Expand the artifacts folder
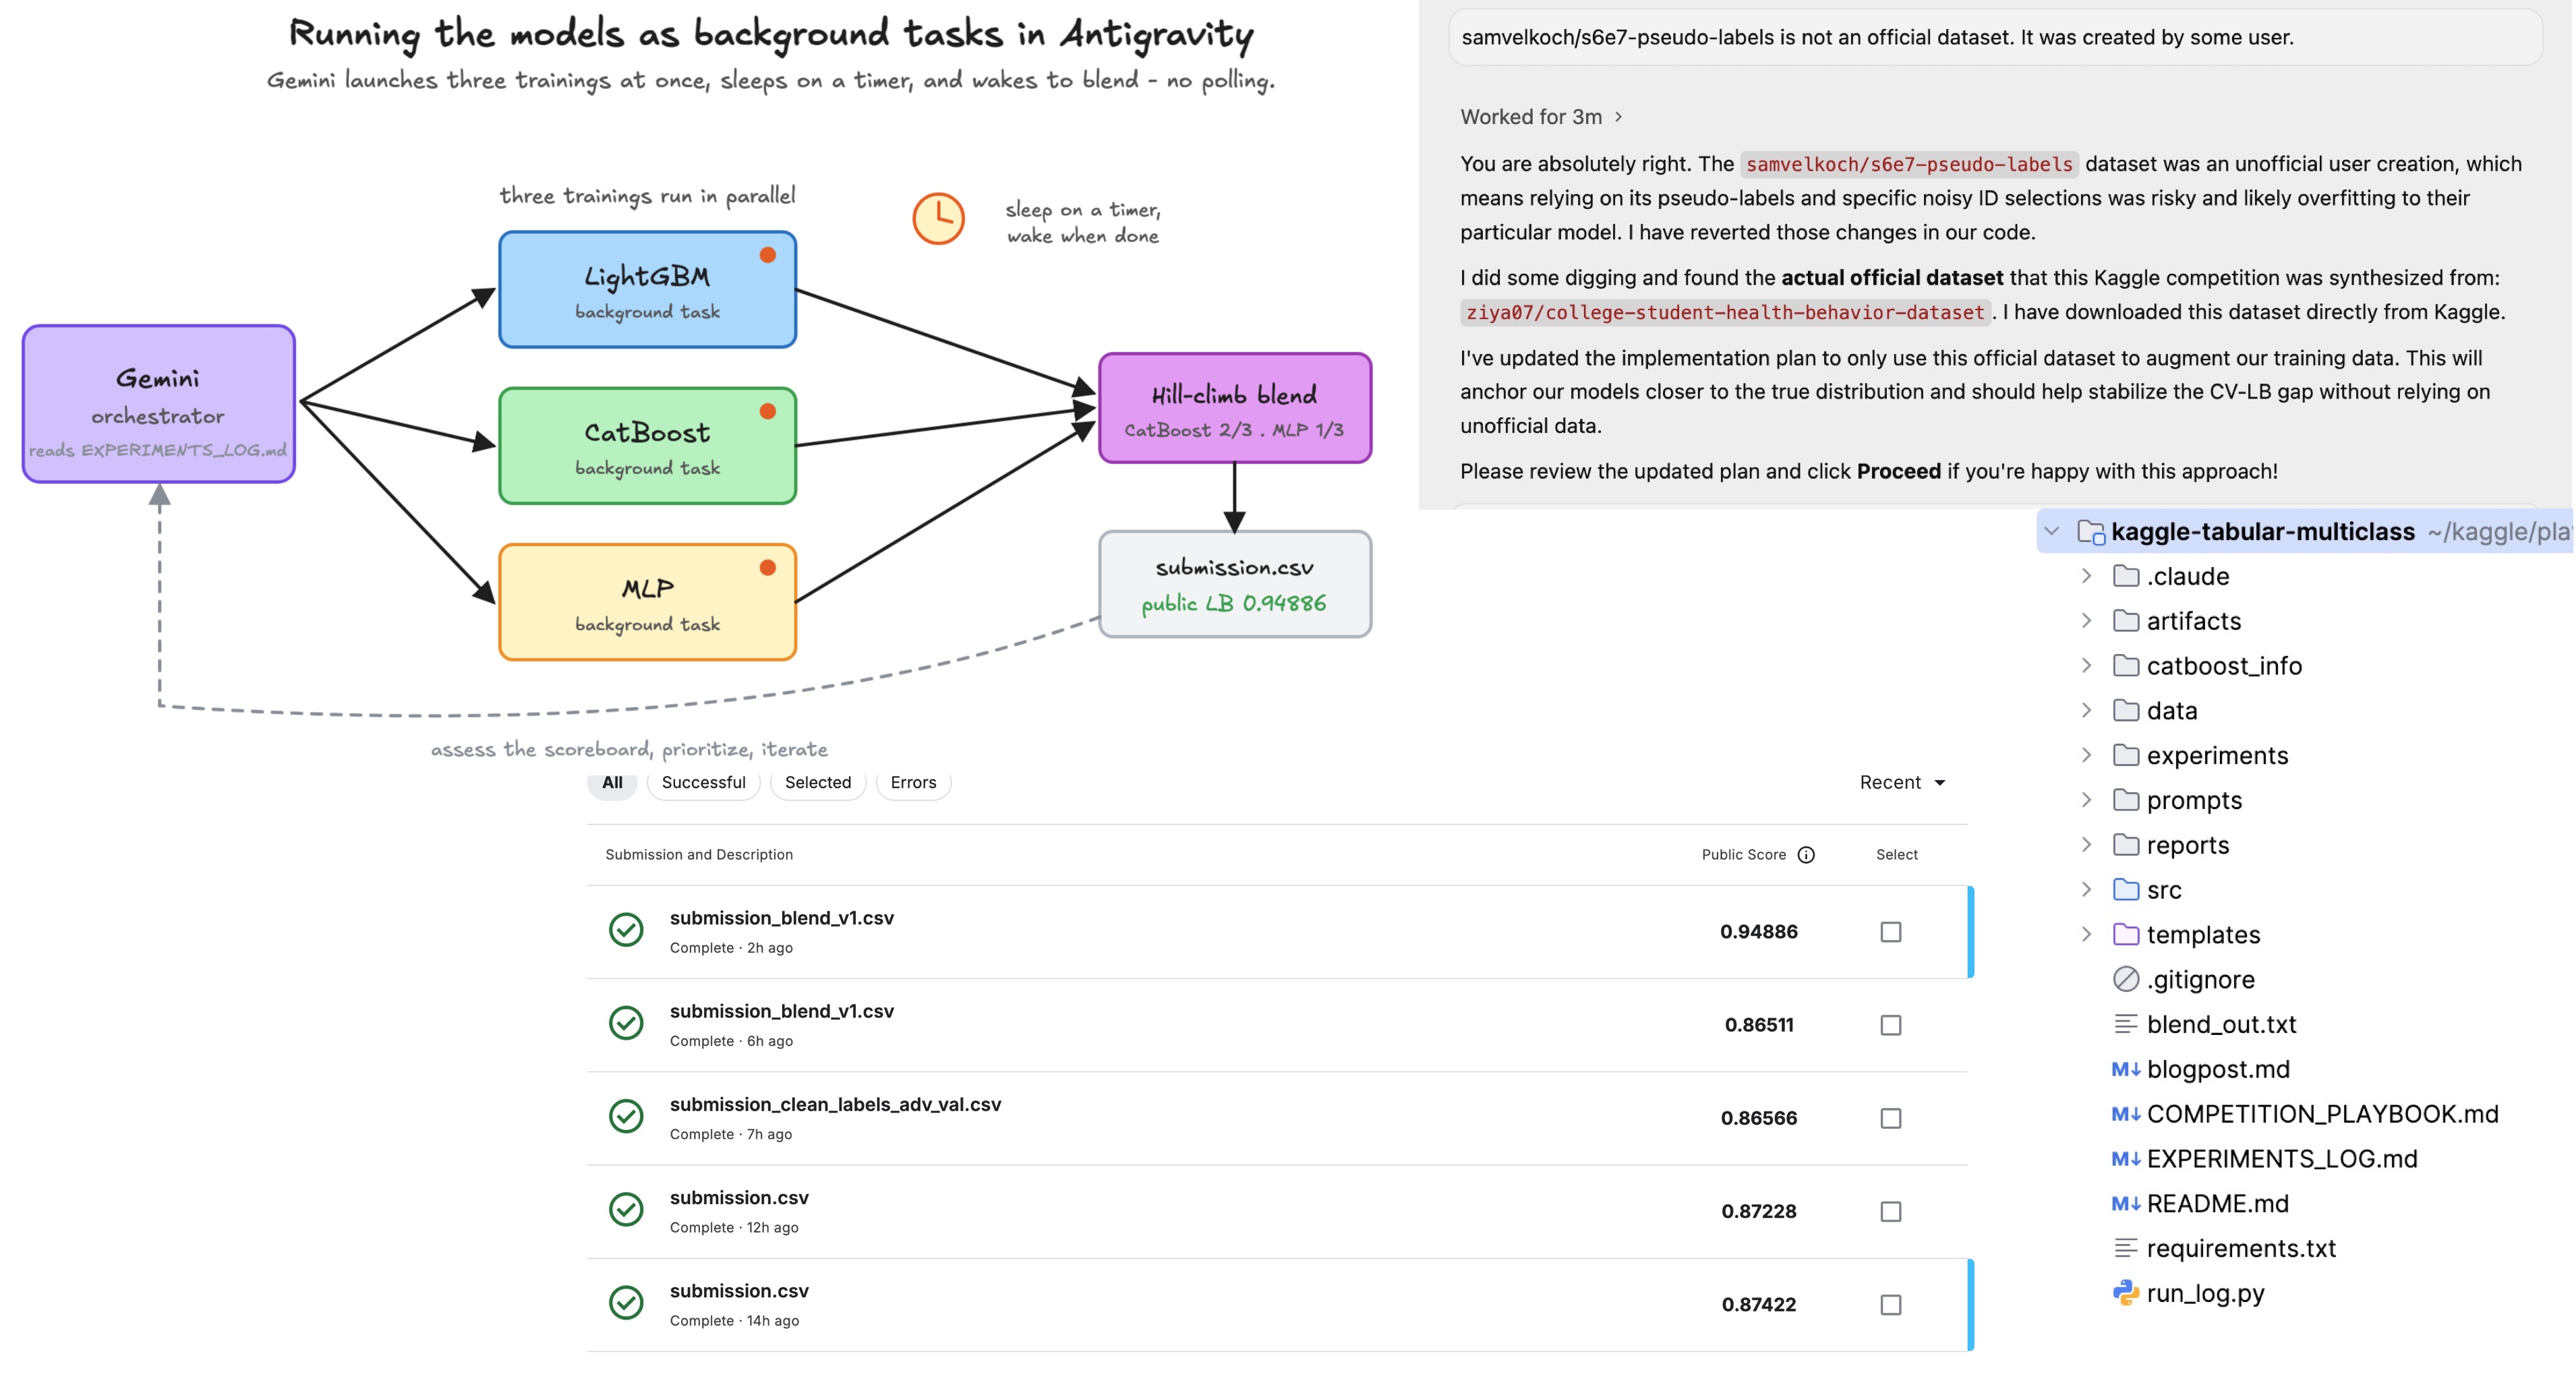The image size is (2576, 1389). pos(2086,621)
